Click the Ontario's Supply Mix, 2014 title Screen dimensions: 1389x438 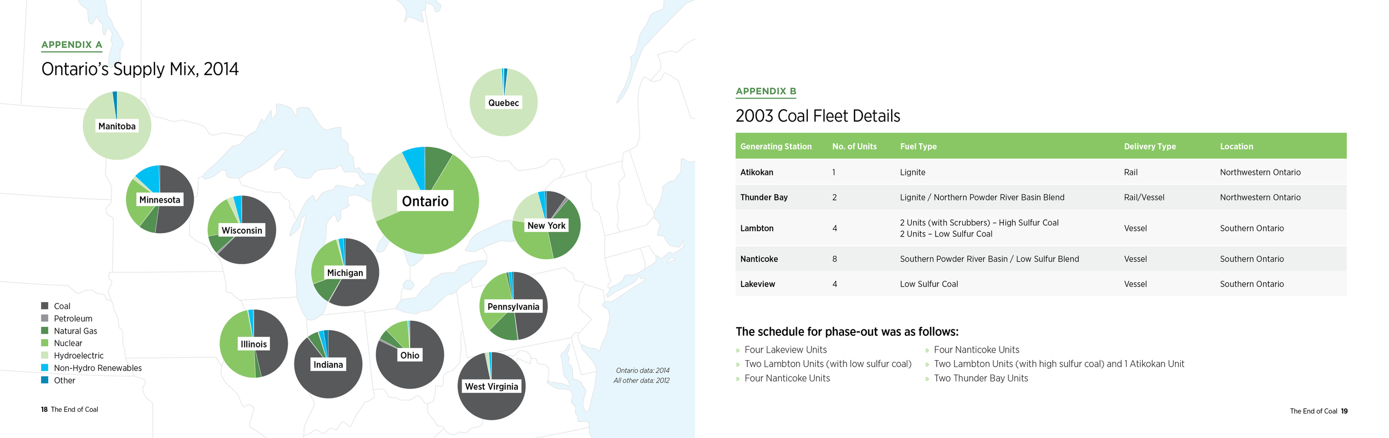(x=140, y=69)
